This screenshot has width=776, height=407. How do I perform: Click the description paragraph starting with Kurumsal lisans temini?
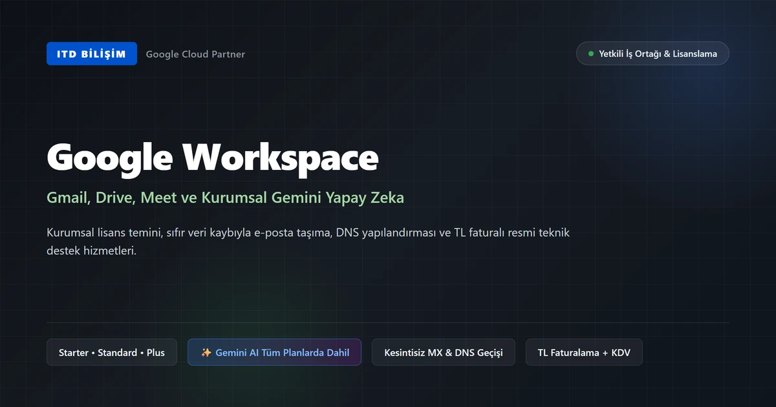click(308, 242)
